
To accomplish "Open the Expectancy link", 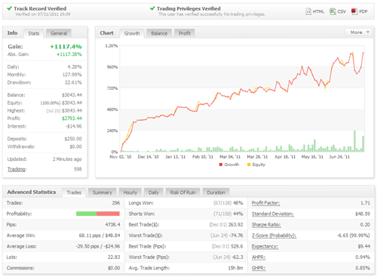I will tap(265, 246).
